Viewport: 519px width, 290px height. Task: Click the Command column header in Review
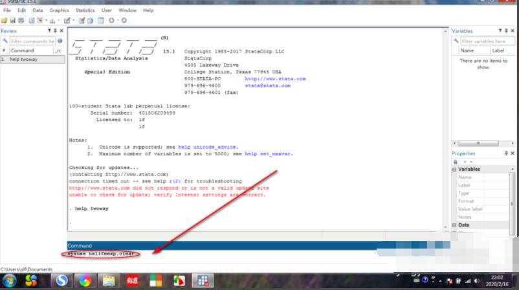[x=31, y=50]
